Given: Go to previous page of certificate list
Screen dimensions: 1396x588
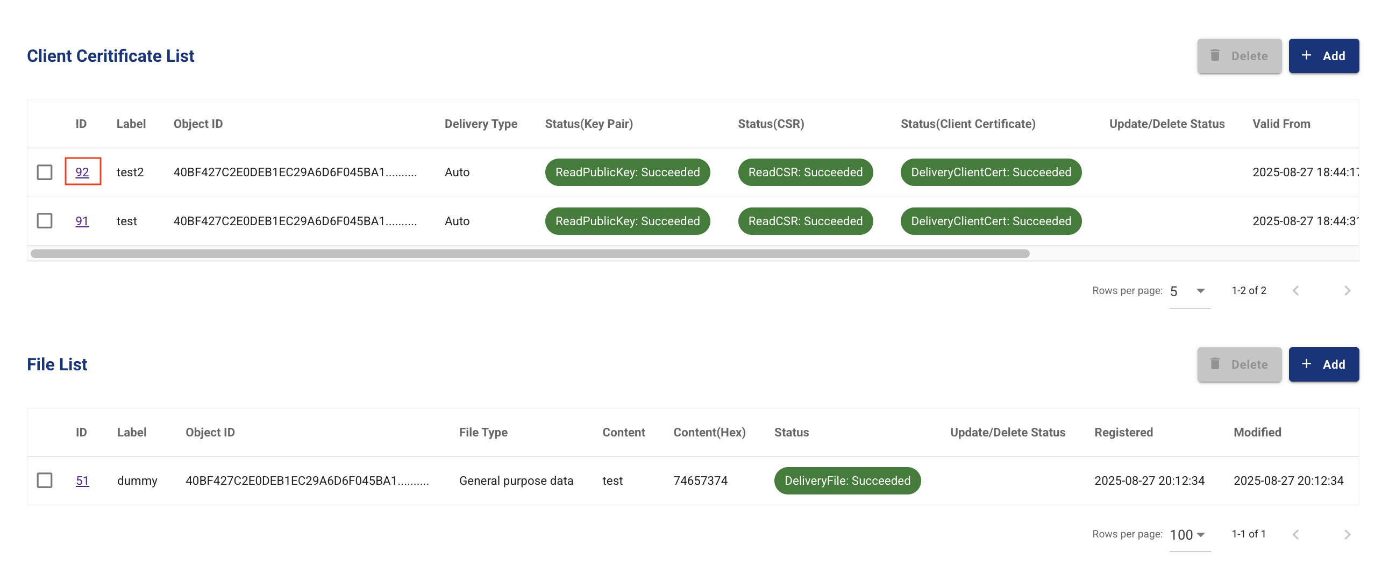Looking at the screenshot, I should point(1296,291).
